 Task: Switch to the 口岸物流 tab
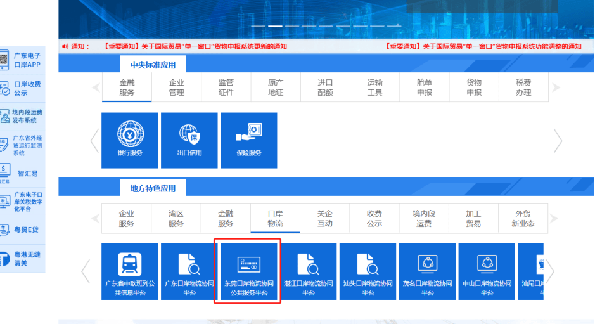(275, 219)
